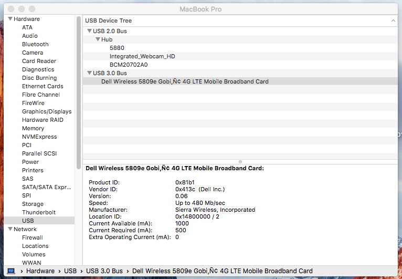Click Hardware in bottom path bar
402x279 pixels.
[40, 271]
